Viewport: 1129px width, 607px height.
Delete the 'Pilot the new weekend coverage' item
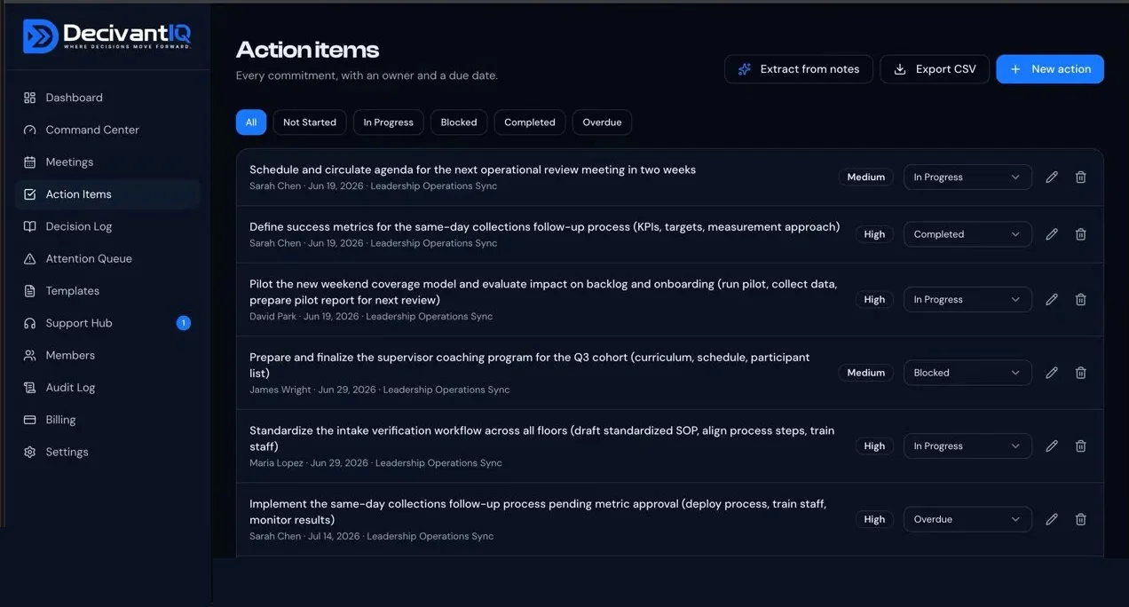1081,299
